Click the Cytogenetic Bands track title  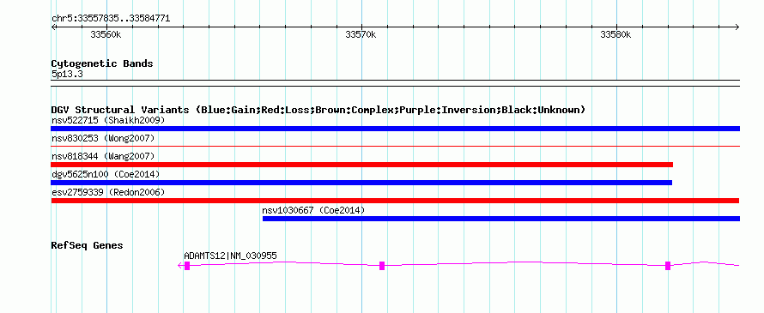point(102,63)
